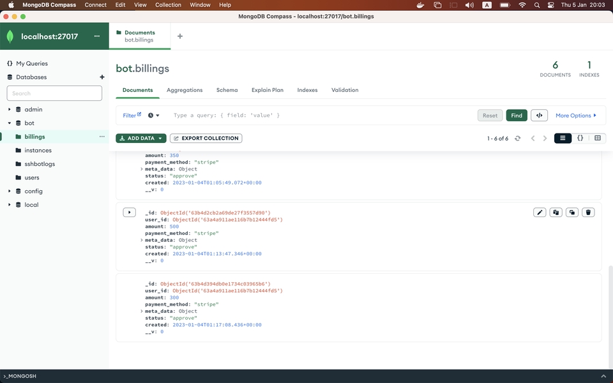Expand meta_data in amount 300 document
Screen dimensions: 613x383
click(142, 311)
